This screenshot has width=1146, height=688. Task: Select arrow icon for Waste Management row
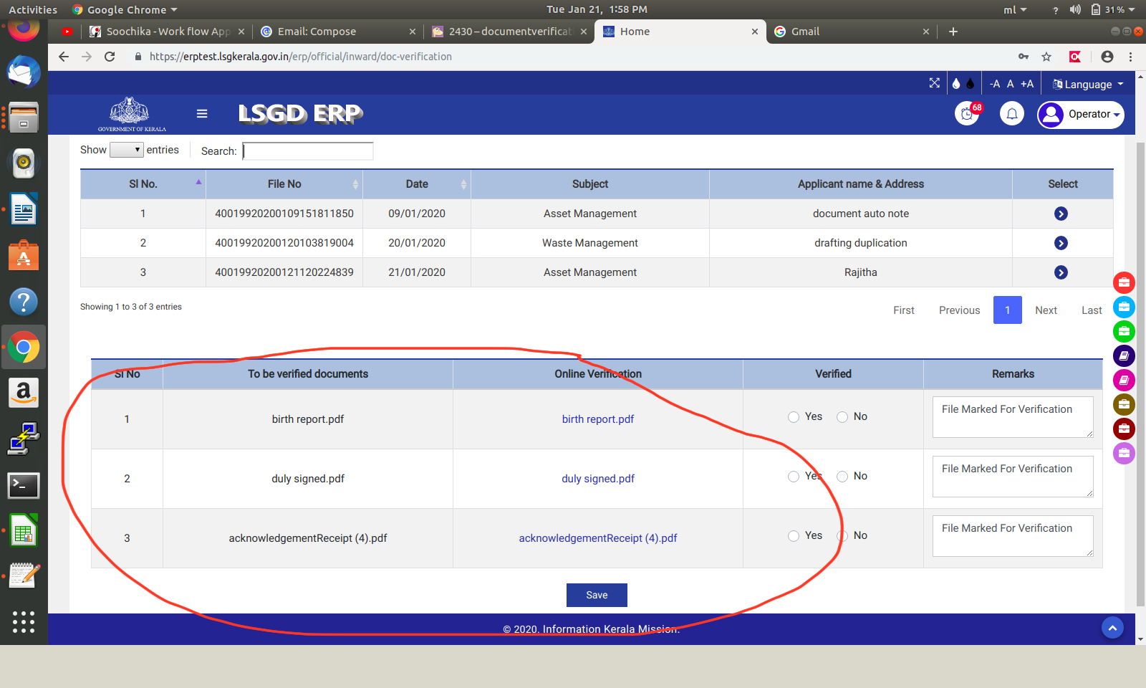pos(1061,243)
